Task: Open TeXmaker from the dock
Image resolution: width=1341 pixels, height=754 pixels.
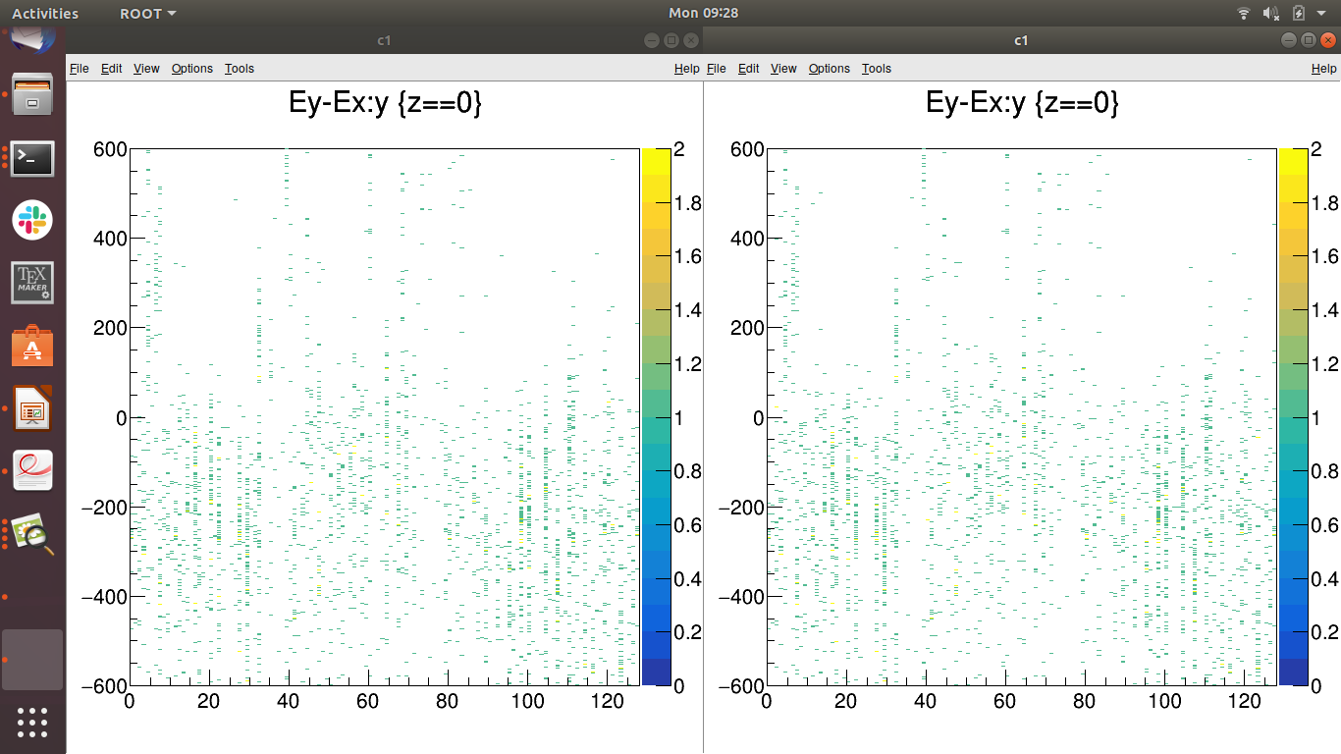Action: point(33,283)
